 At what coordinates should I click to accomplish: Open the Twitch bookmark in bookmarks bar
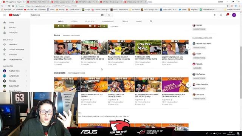51,9
